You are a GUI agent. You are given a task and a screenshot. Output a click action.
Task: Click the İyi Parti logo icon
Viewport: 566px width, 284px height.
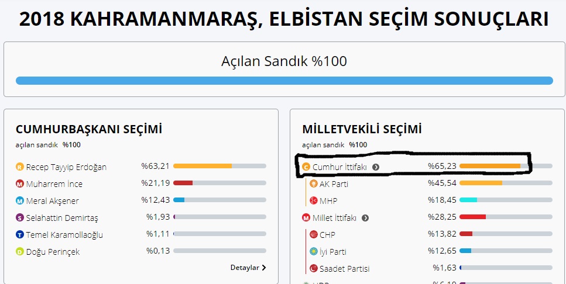pyautogui.click(x=314, y=251)
